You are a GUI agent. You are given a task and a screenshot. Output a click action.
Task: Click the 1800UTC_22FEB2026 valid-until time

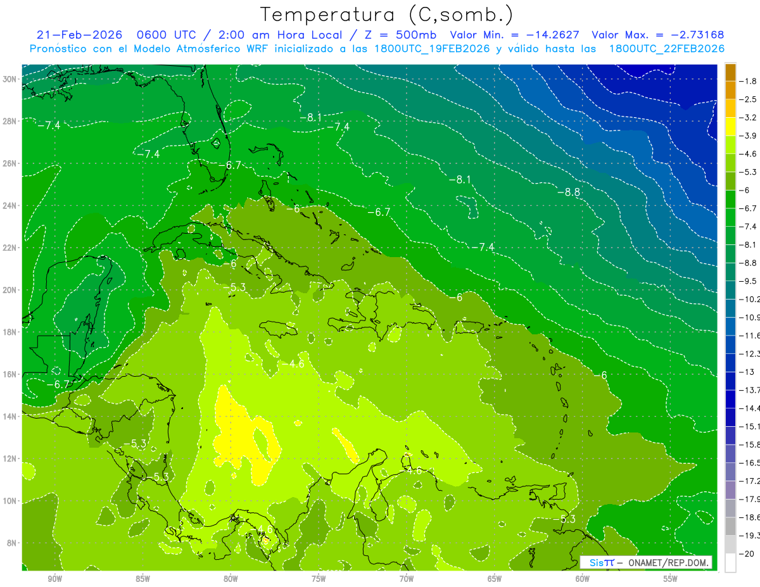tap(667, 49)
